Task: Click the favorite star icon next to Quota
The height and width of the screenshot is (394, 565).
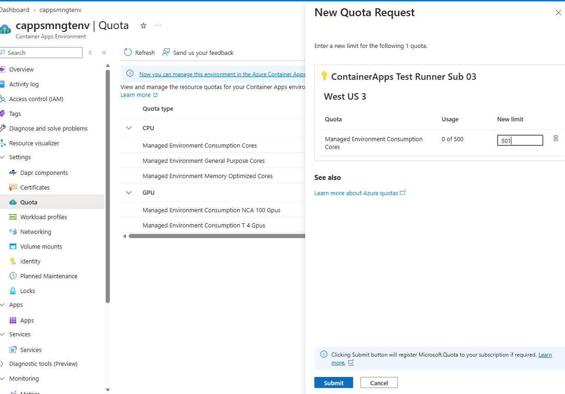Action: tap(144, 26)
